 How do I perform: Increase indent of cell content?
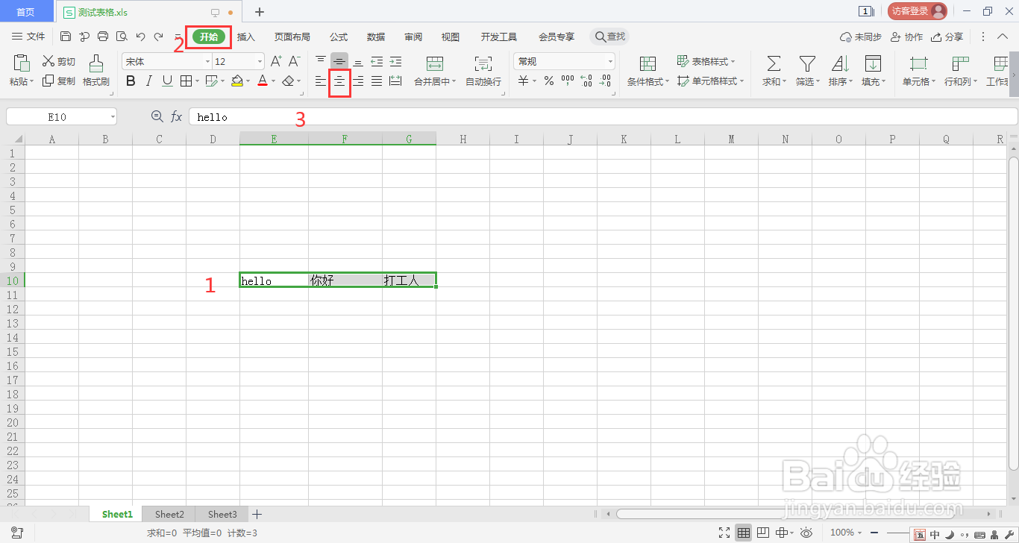[395, 61]
